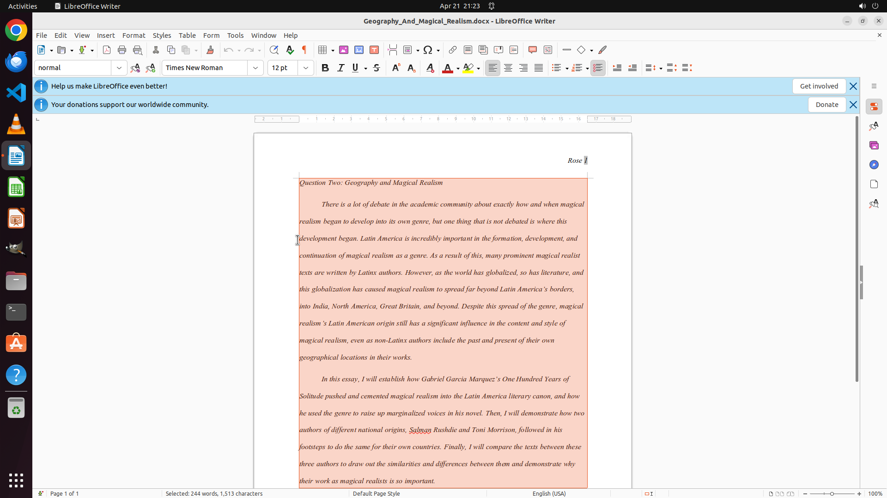Click the Print icon in toolbar

point(122,50)
